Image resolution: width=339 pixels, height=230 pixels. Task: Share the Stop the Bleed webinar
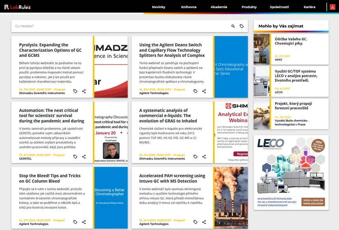(x=84, y=222)
